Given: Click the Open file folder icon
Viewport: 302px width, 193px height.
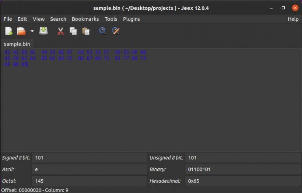Looking at the screenshot, I should click(21, 31).
